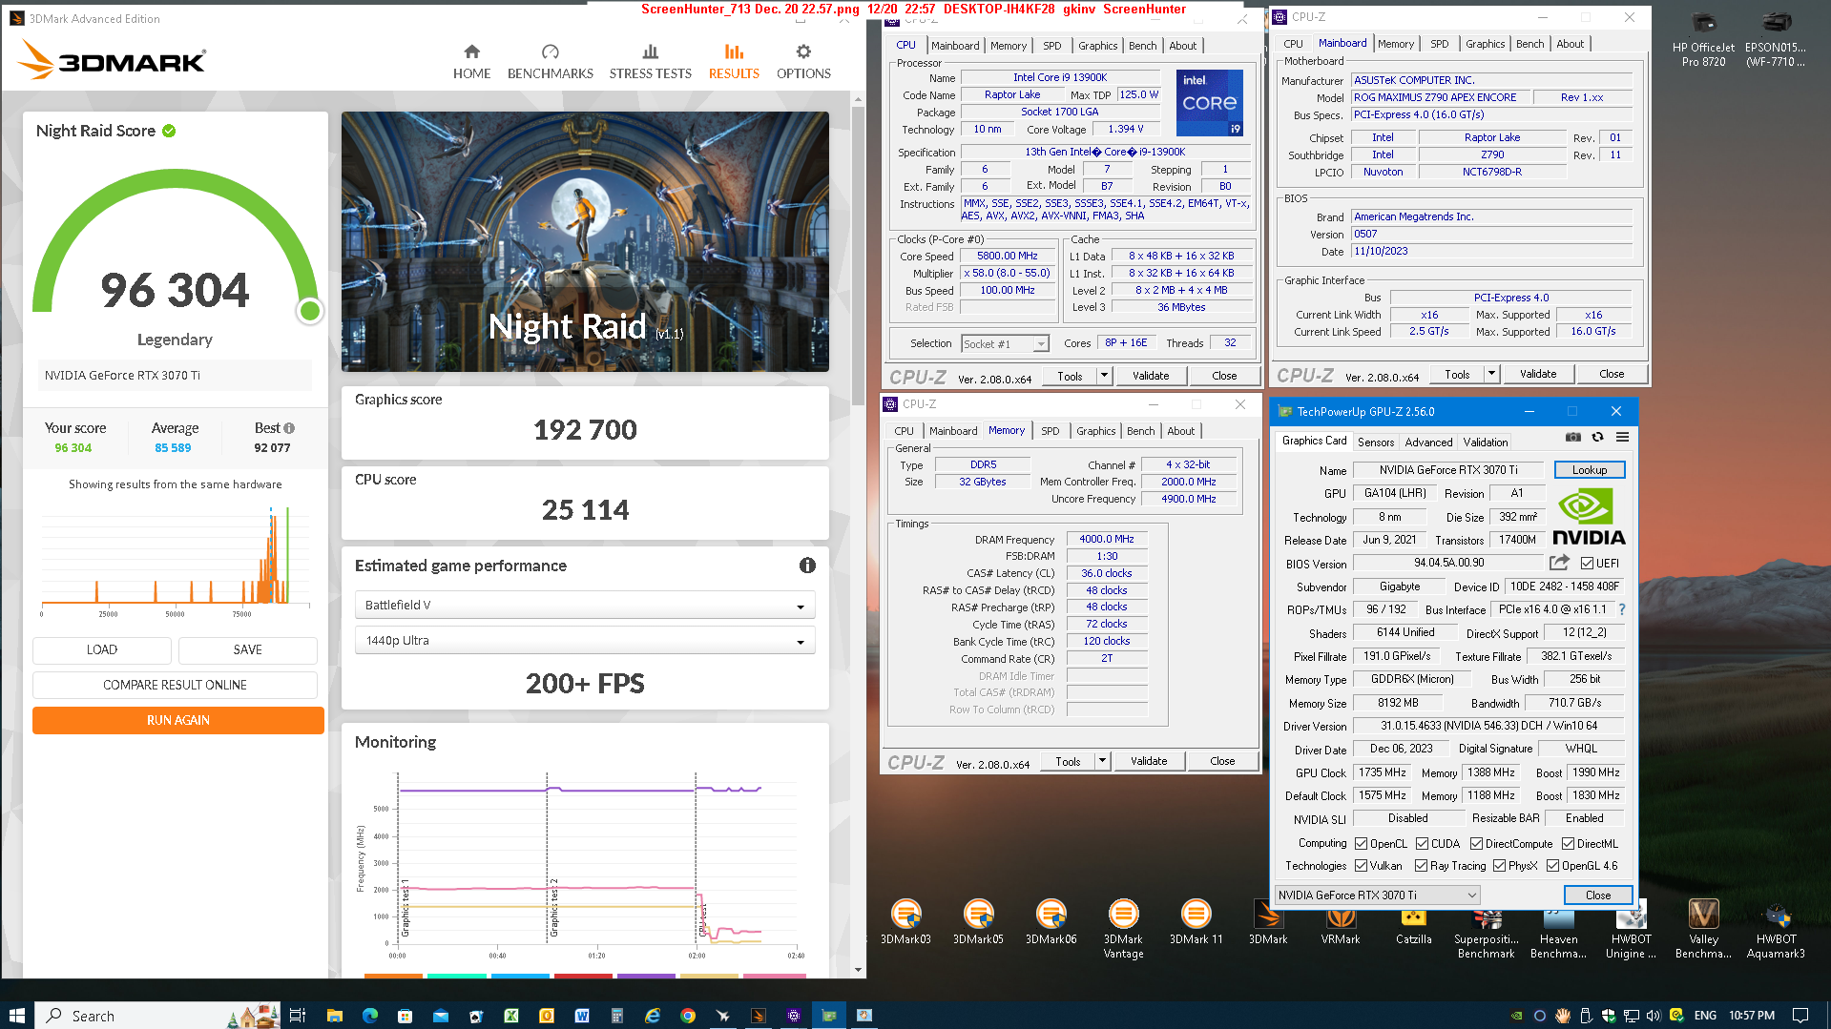Expand Tools arrow in CPU-Z CPU window

1104,376
